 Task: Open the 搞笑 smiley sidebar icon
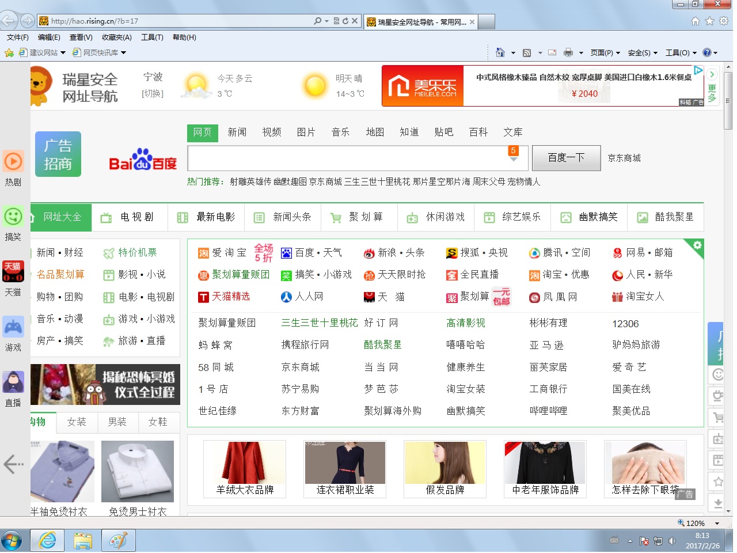coord(13,217)
